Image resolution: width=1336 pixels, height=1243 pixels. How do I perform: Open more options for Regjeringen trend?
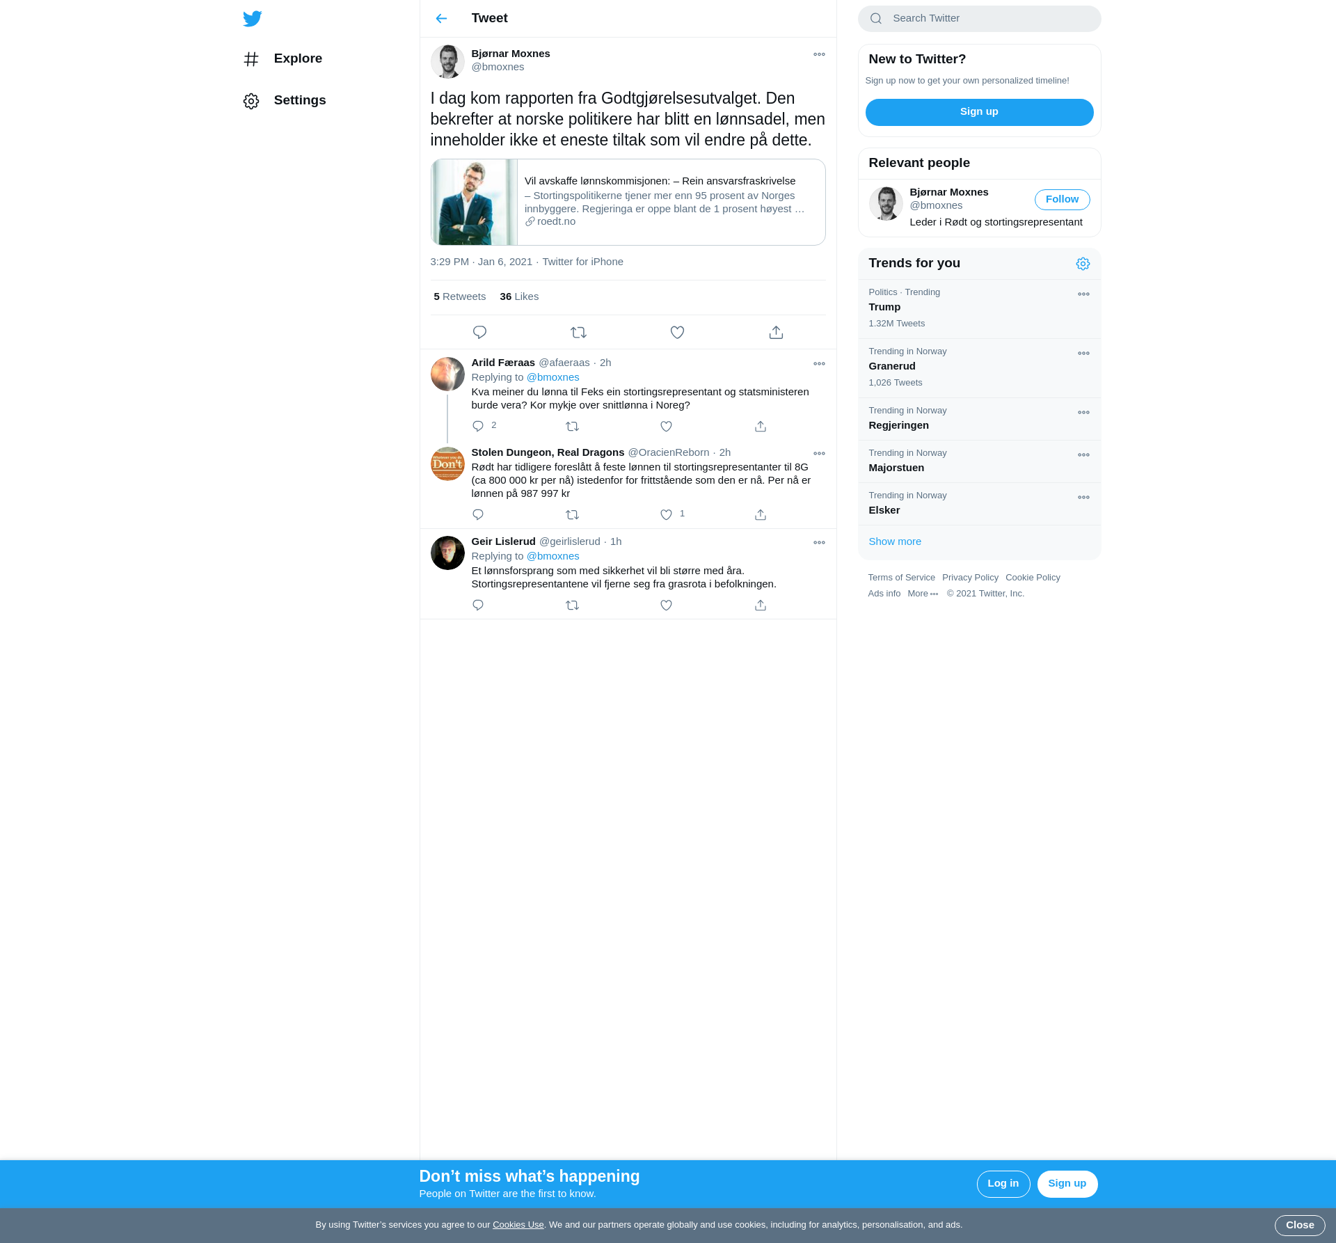point(1083,413)
